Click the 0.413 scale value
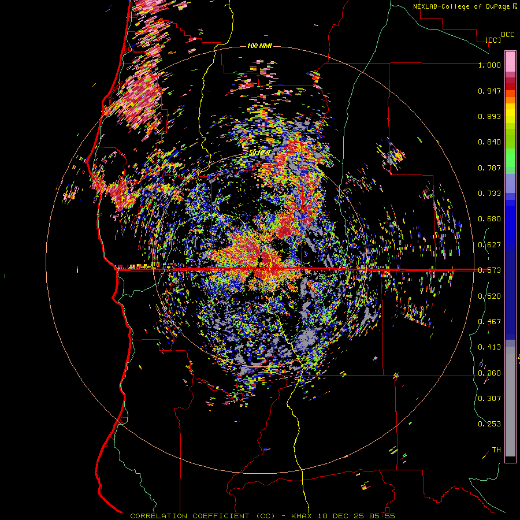 tap(489, 347)
